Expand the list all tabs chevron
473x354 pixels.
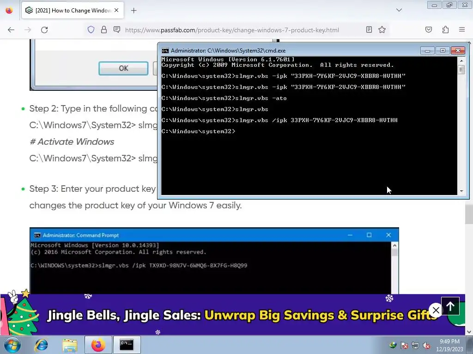click(x=399, y=10)
